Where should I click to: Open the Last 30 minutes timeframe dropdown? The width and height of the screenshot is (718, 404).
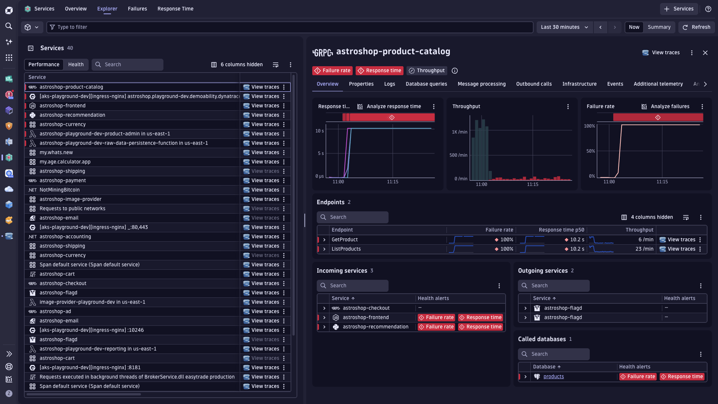coord(564,27)
